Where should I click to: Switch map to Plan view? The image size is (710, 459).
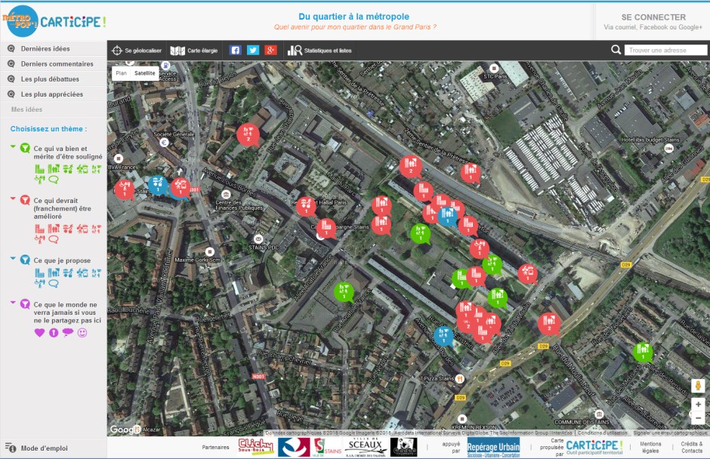121,73
